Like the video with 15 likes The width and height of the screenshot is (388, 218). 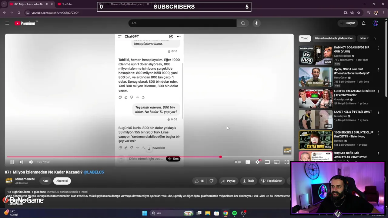pyautogui.click(x=199, y=181)
